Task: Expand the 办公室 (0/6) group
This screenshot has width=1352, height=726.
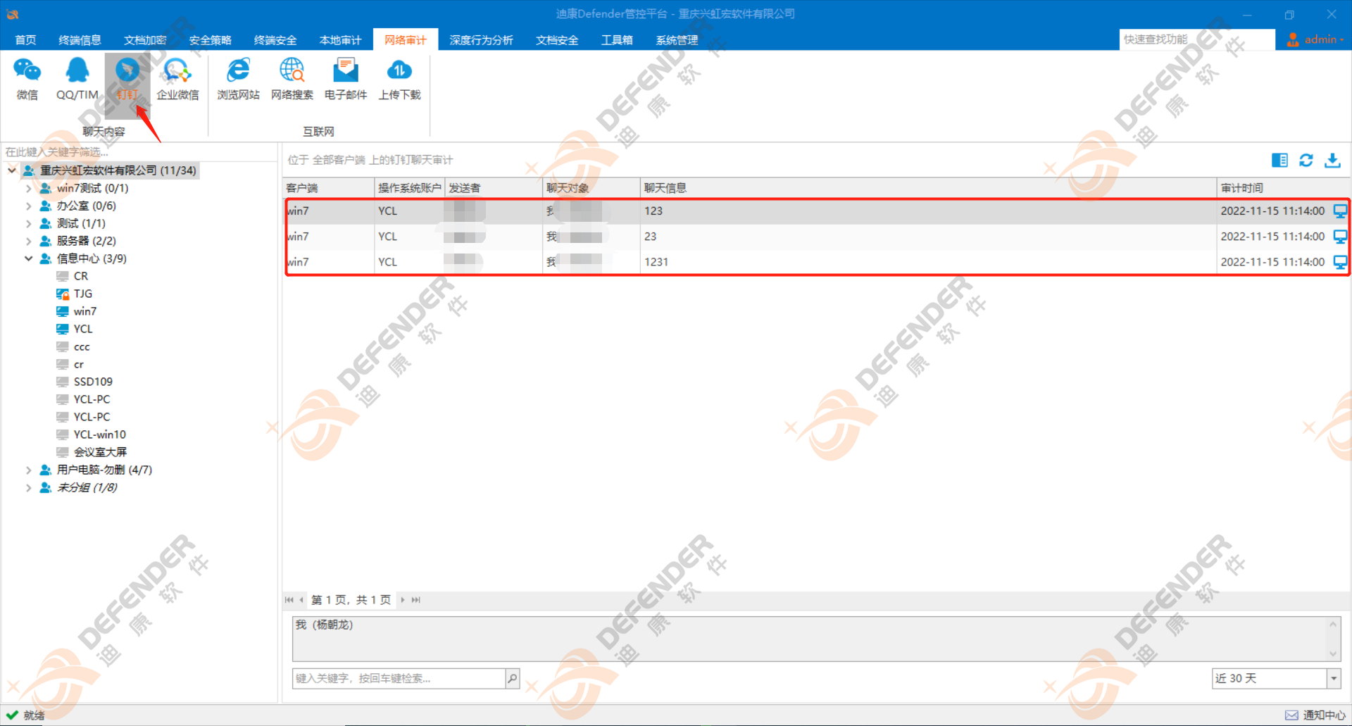Action: (x=28, y=206)
